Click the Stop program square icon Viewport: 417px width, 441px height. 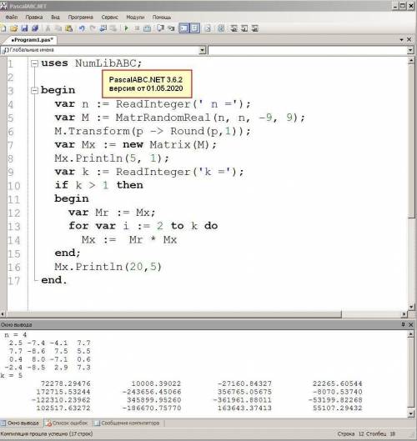tap(137, 28)
